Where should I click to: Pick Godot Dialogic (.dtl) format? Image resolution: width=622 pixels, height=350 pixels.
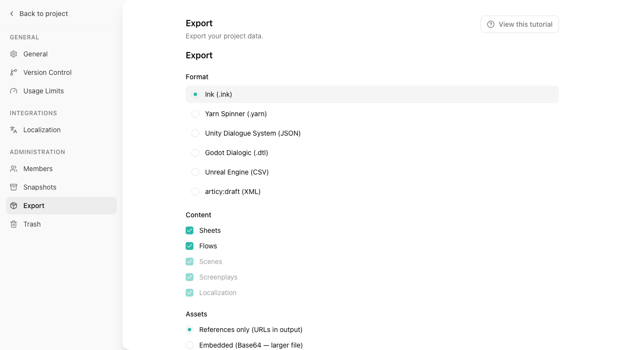coord(195,153)
